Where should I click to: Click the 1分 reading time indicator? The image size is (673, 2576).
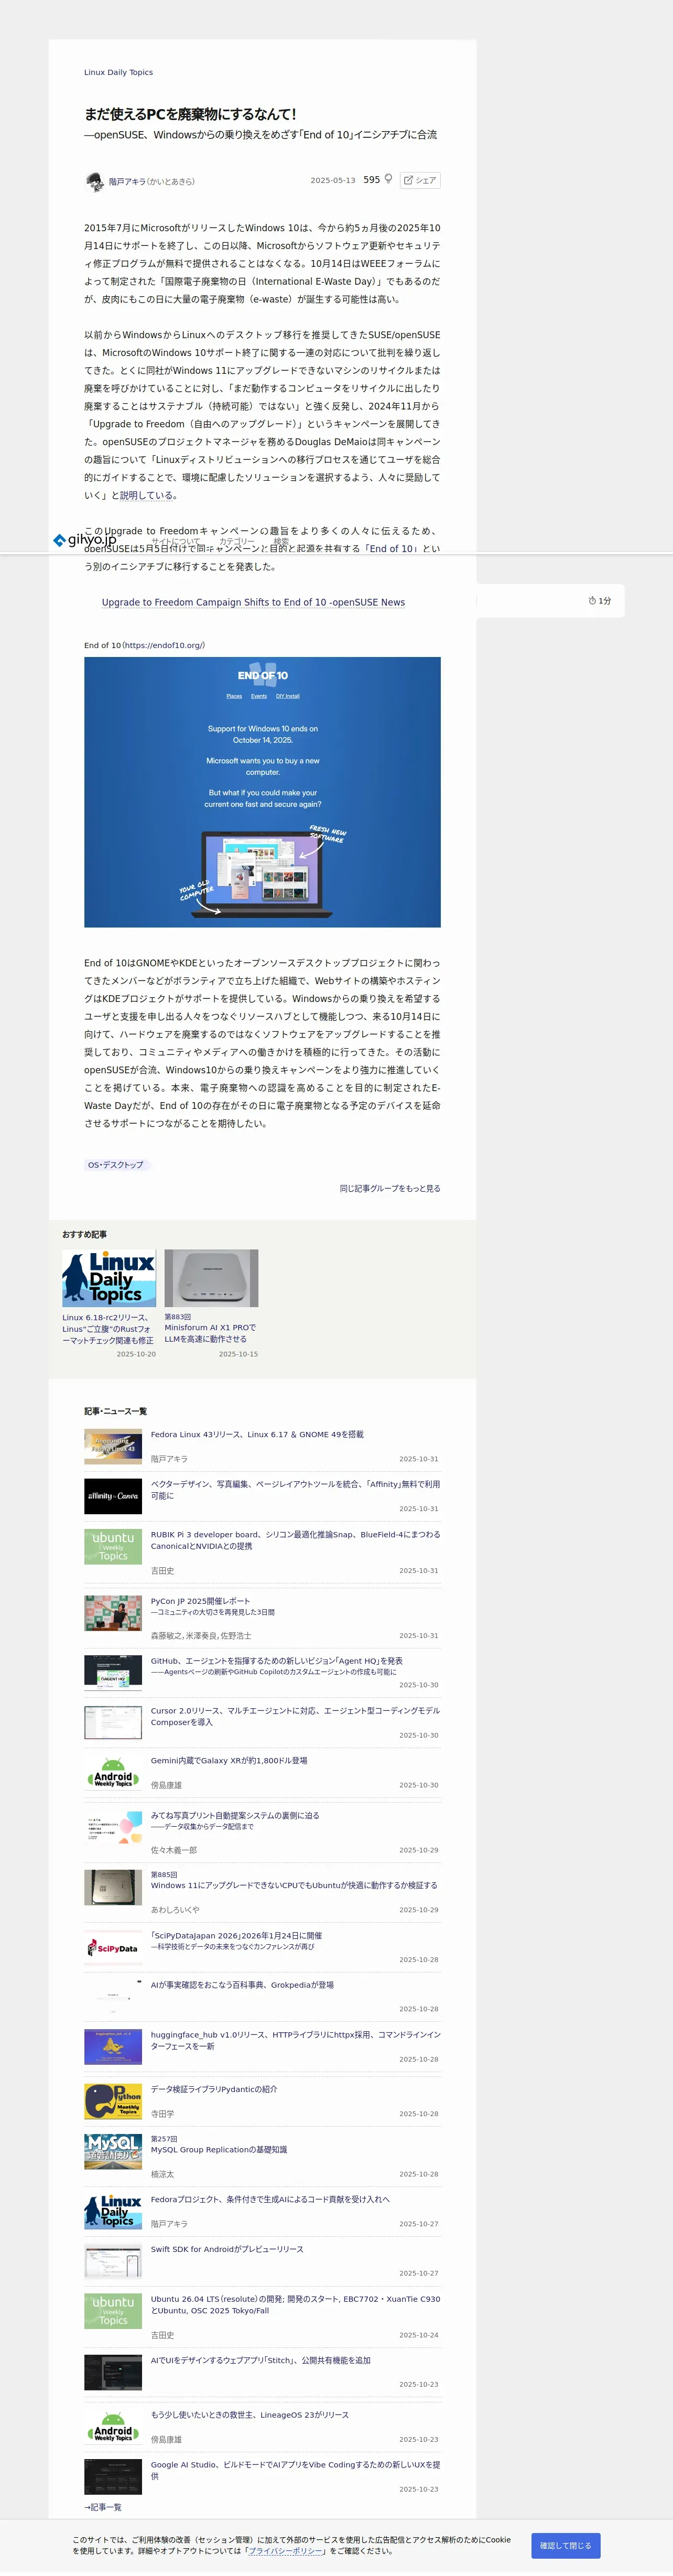600,601
